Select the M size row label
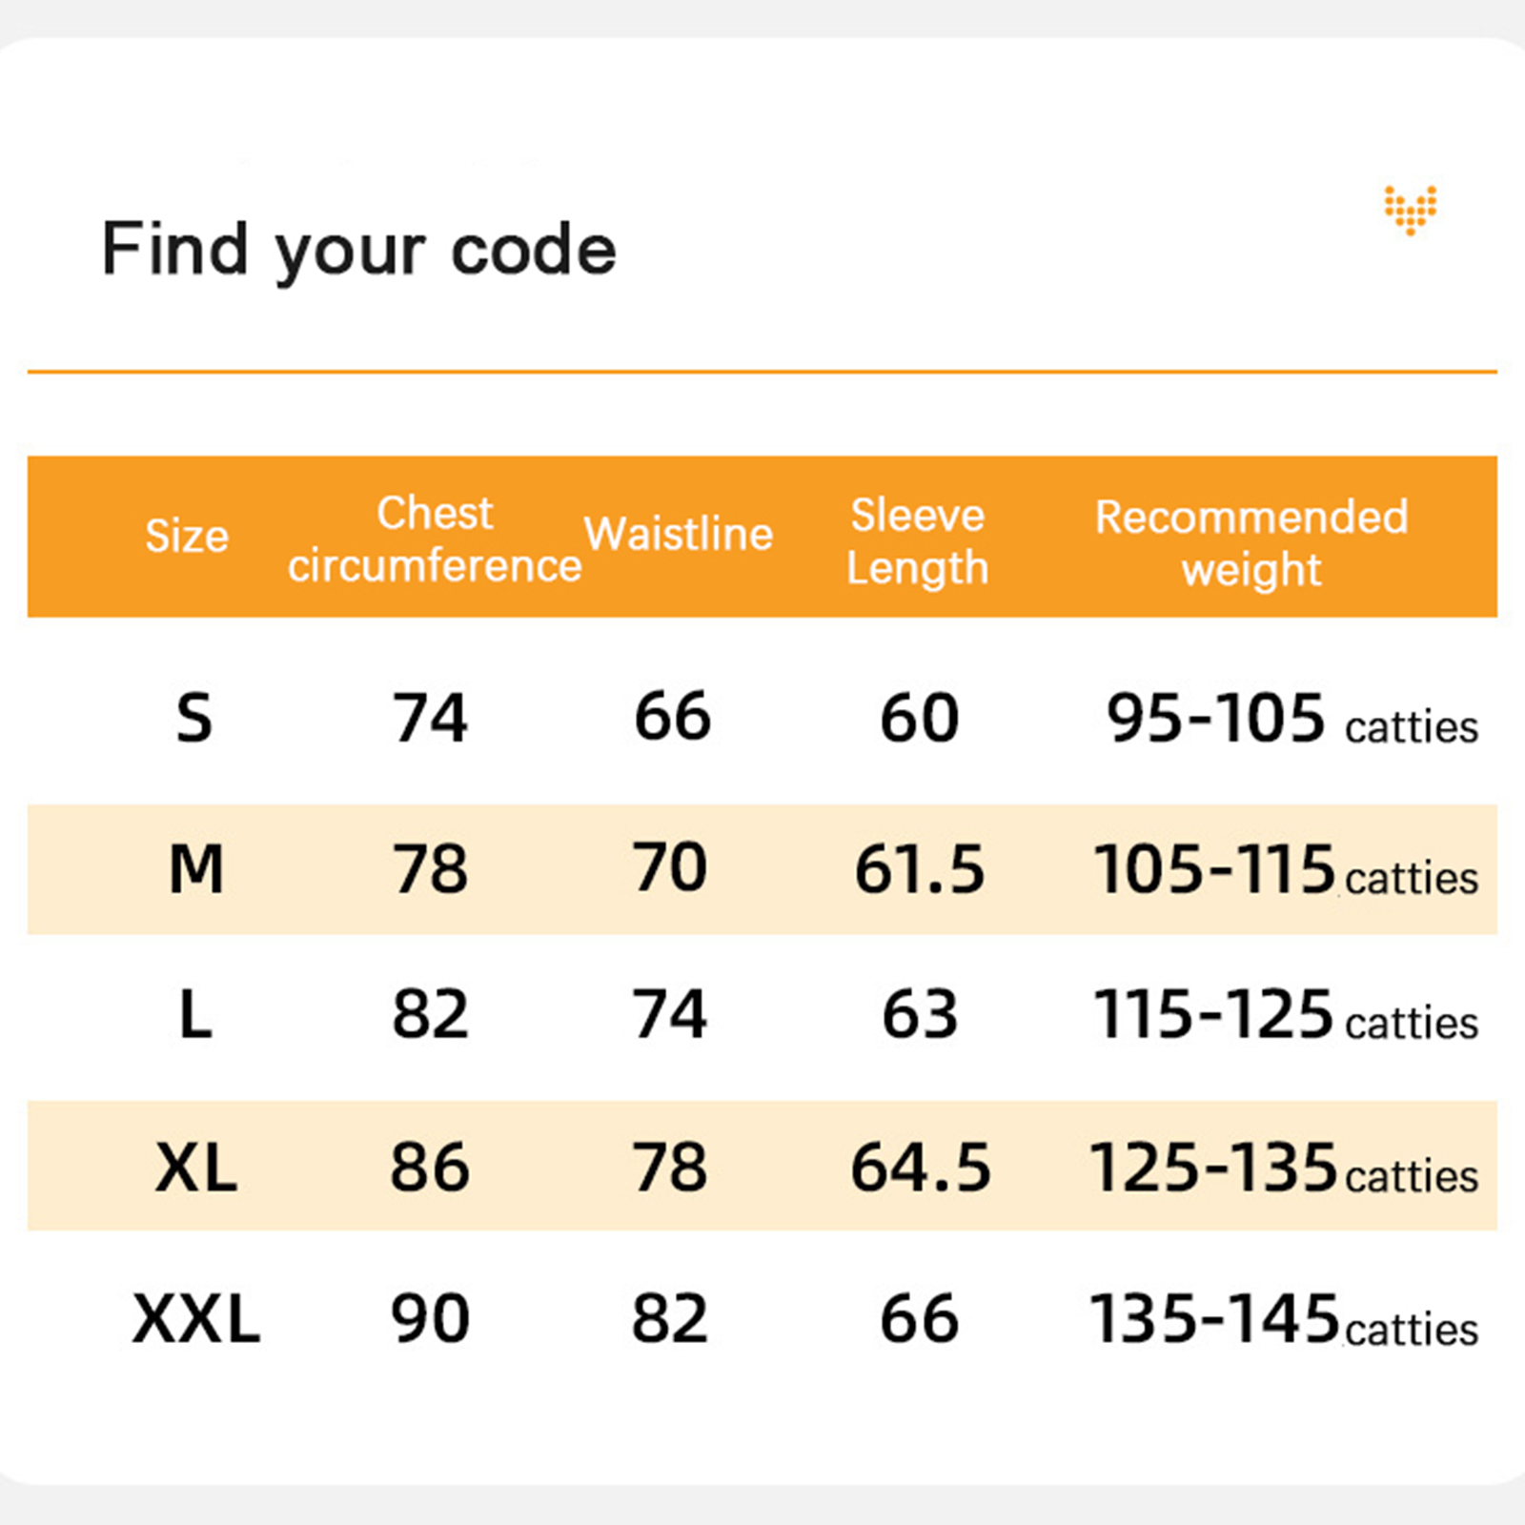Viewport: 1525px width, 1525px height. [x=196, y=869]
